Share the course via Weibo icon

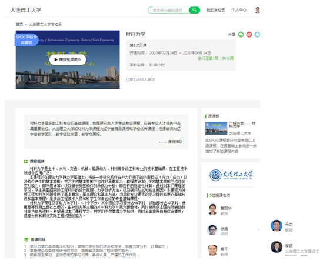[249, 34]
